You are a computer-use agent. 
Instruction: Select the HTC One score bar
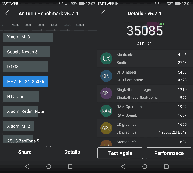21,97
